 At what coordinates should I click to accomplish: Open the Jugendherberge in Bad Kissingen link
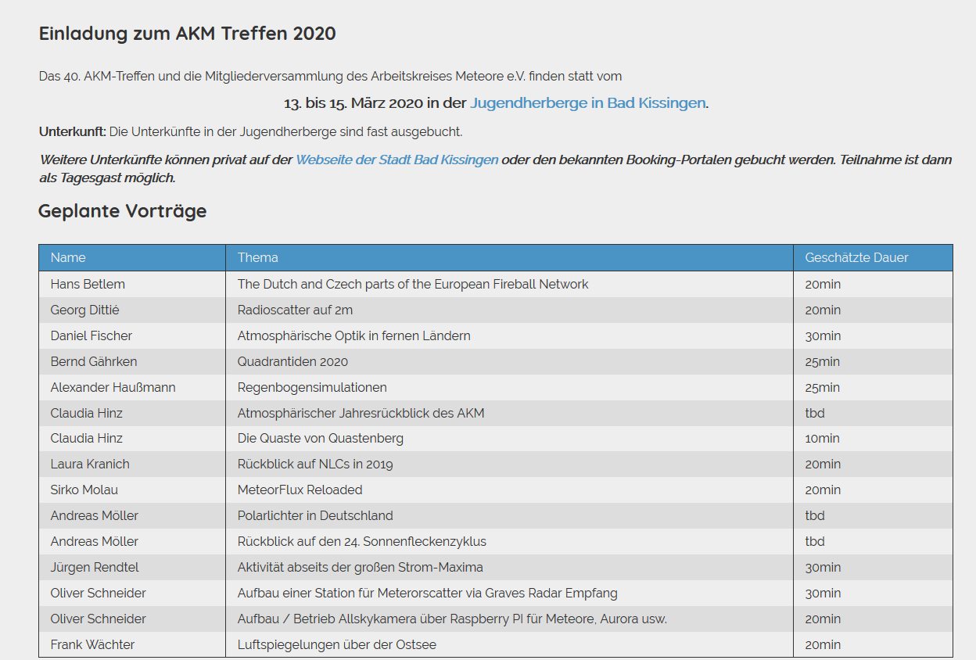click(587, 103)
